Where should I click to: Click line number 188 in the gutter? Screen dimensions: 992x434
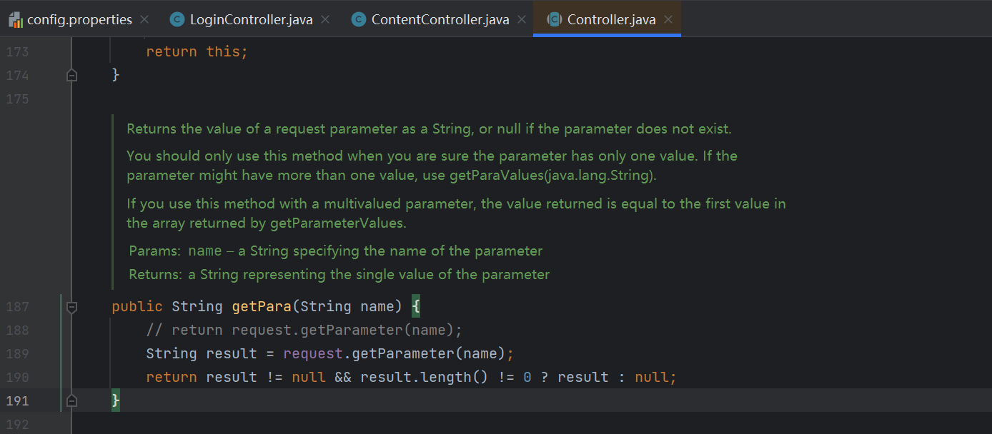click(x=17, y=330)
